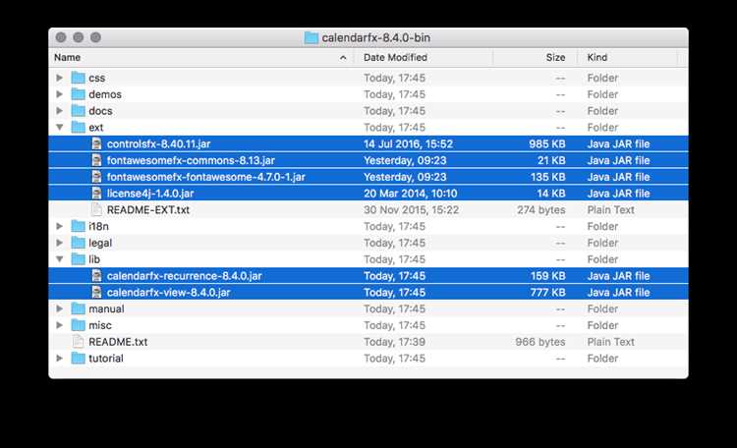Click the lib folder icon

[x=78, y=259]
